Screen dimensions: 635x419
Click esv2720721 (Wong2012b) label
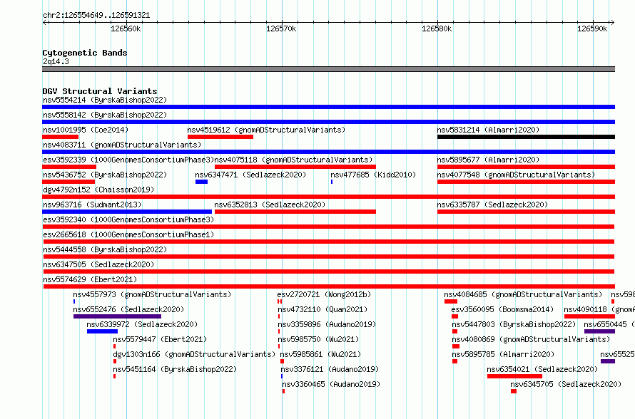tap(324, 294)
